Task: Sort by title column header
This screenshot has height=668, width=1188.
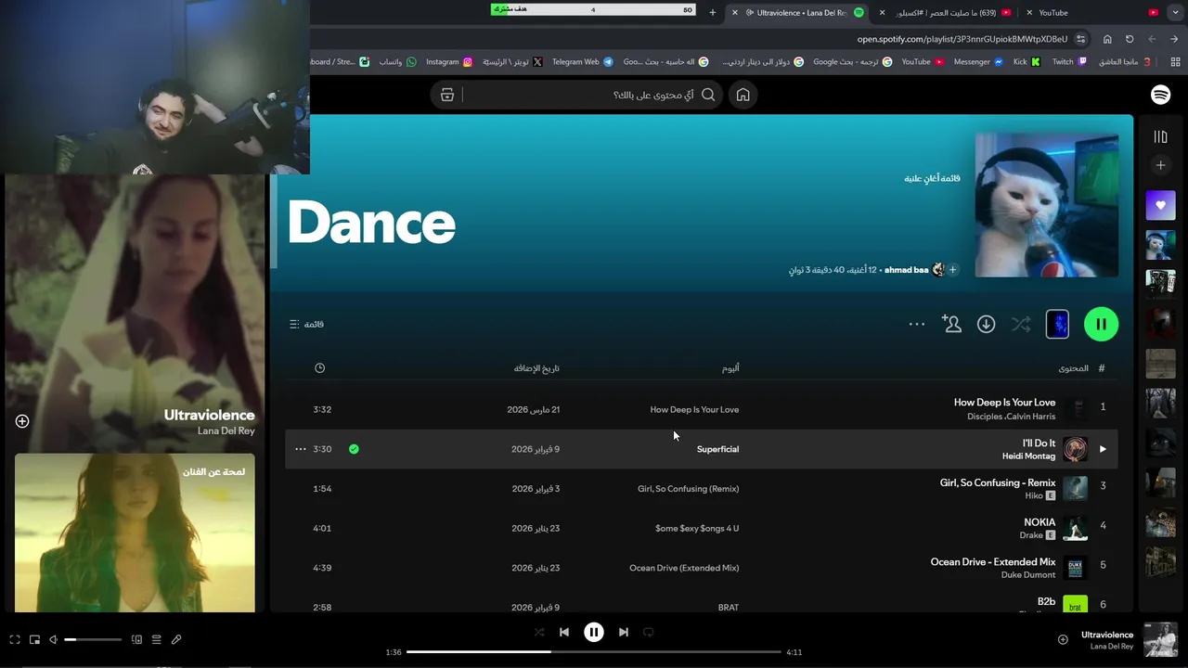Action: pos(1073,368)
